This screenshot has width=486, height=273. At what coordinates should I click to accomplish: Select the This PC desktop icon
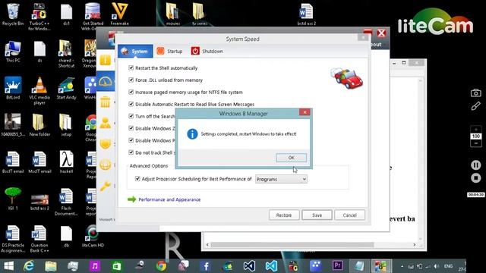pyautogui.click(x=13, y=52)
